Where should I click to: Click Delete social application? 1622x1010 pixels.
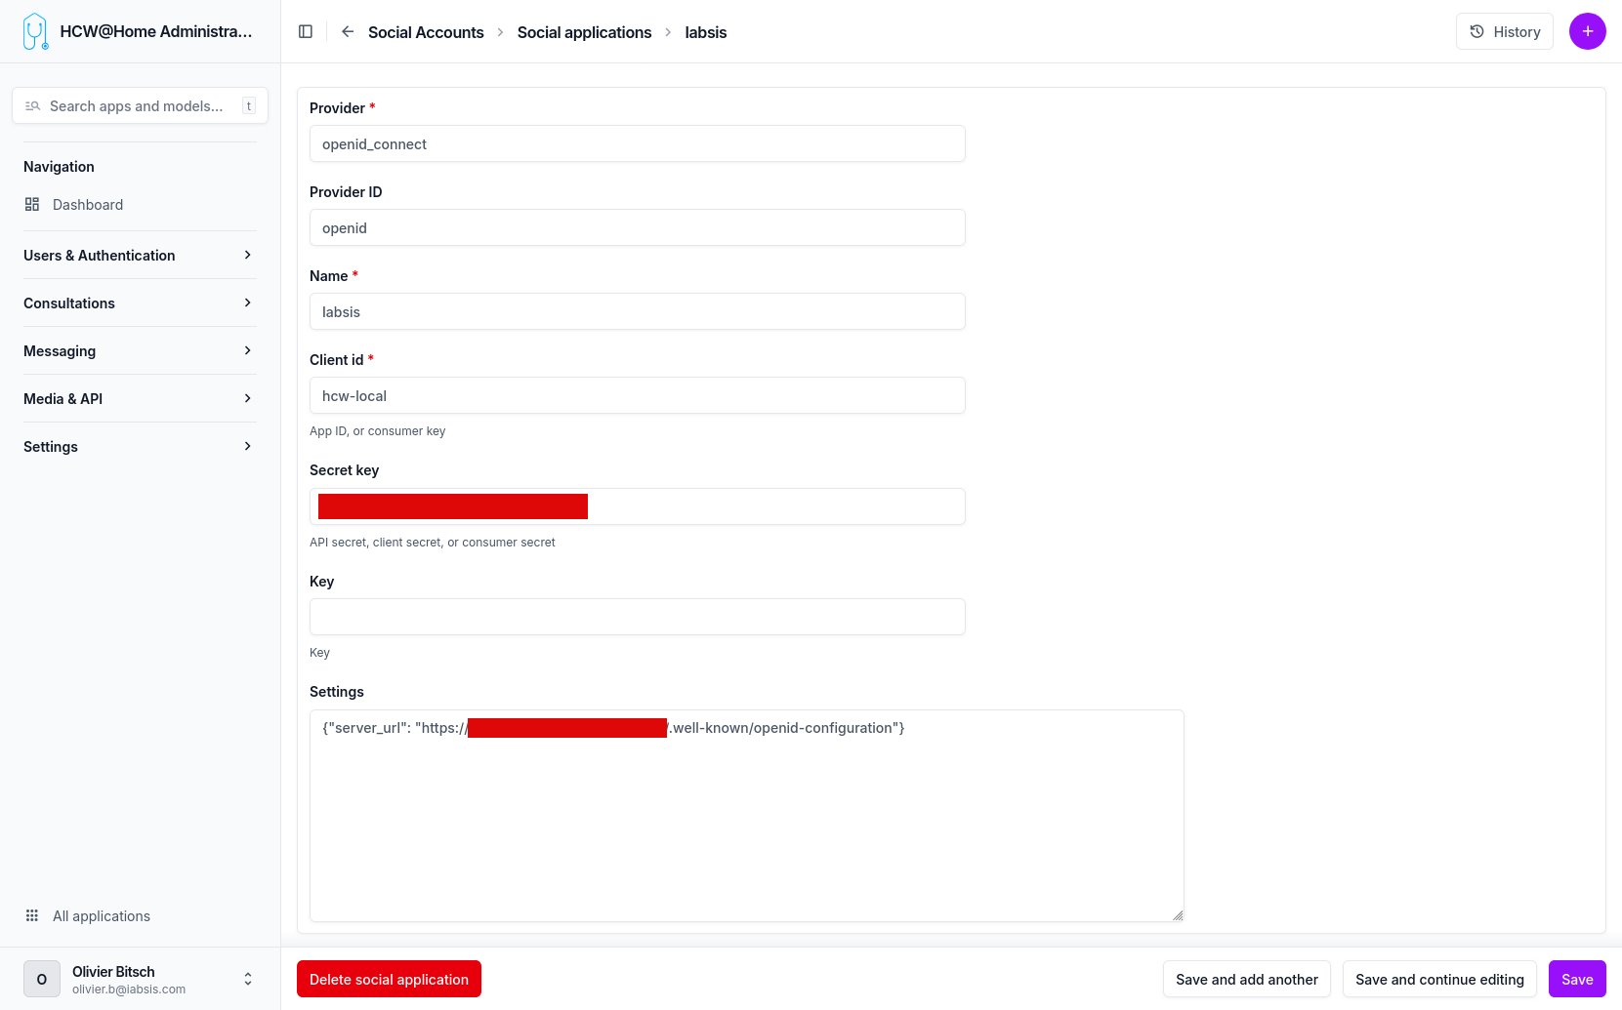[389, 979]
